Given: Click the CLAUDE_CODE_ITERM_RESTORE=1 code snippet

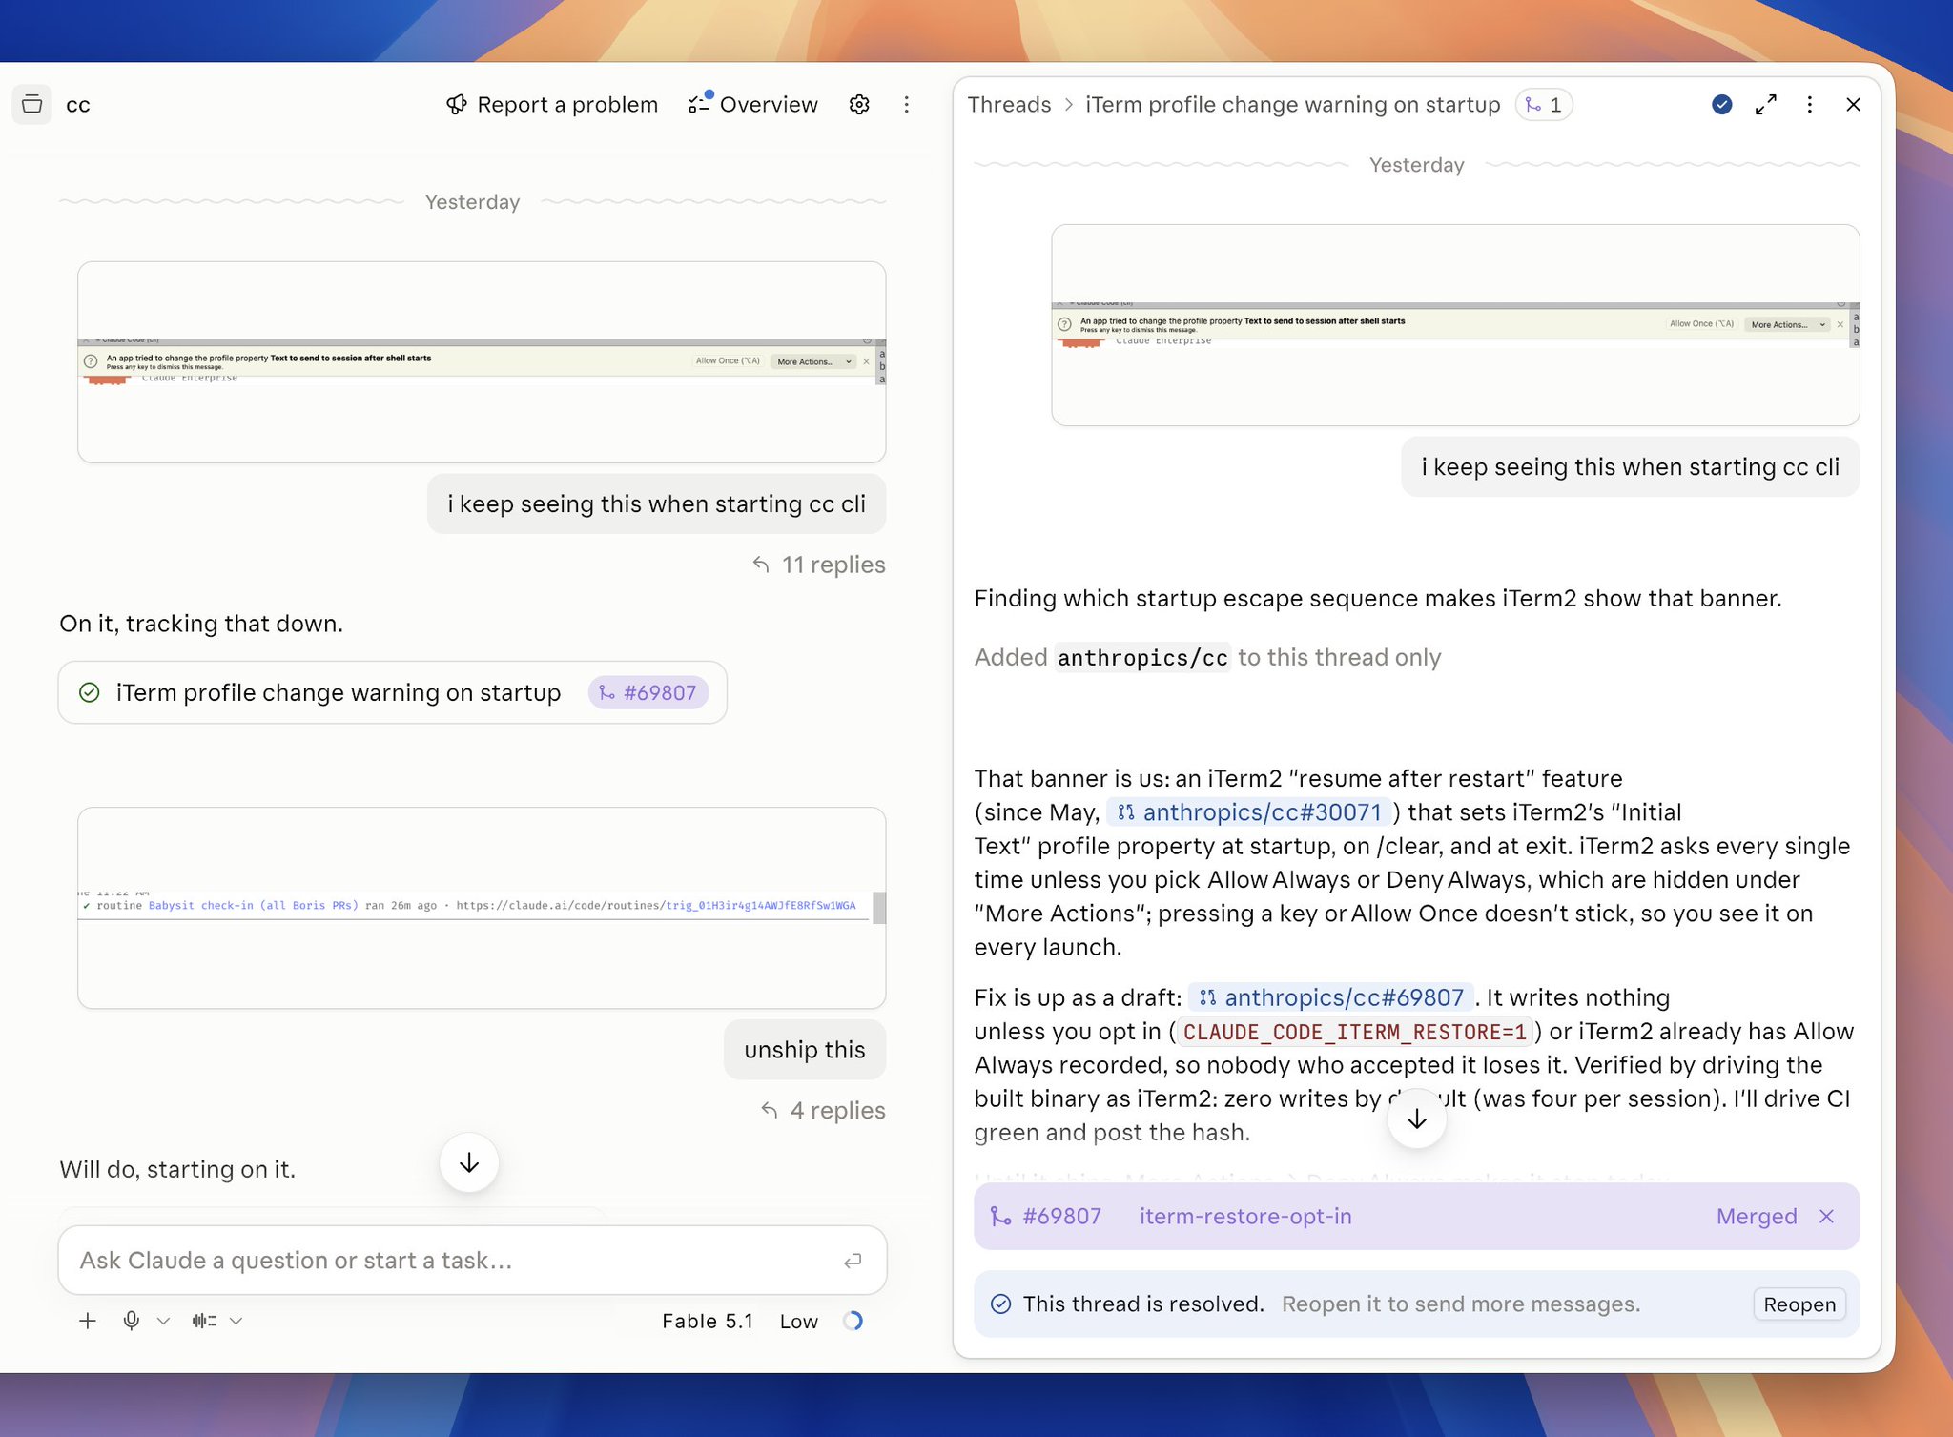Looking at the screenshot, I should click(x=1355, y=1032).
